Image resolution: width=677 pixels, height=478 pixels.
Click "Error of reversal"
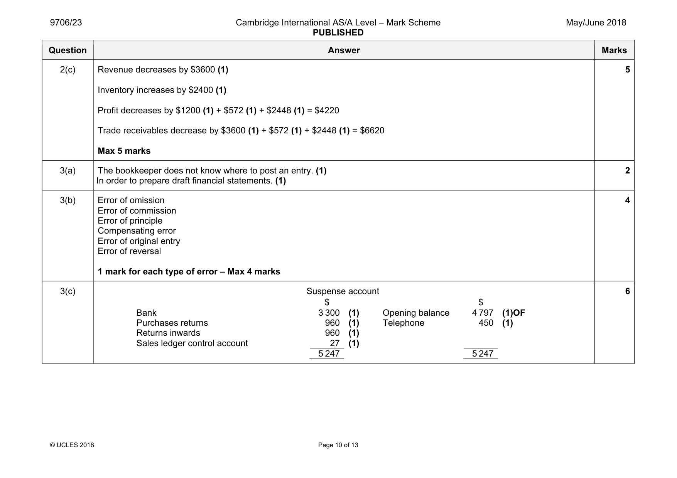[129, 251]
